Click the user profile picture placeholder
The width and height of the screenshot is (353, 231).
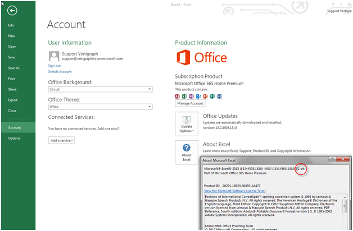[x=54, y=56]
